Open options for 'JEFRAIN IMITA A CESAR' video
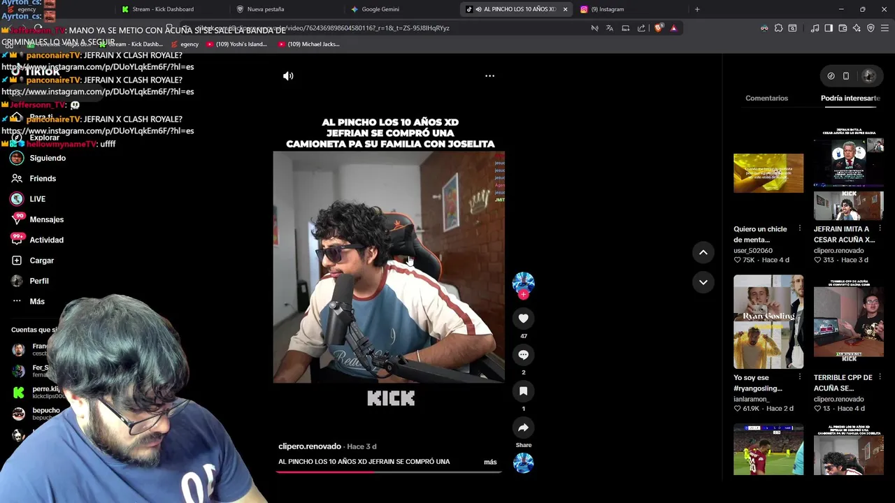Viewport: 895px width, 503px height. pos(880,229)
